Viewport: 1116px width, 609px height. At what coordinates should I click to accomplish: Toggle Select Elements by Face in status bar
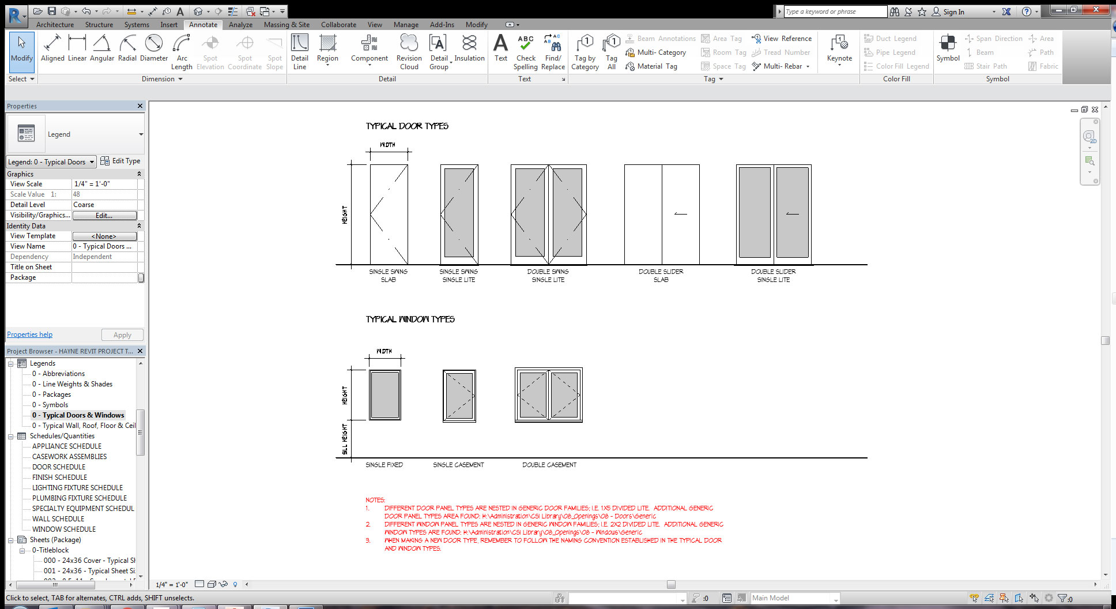(x=1019, y=598)
